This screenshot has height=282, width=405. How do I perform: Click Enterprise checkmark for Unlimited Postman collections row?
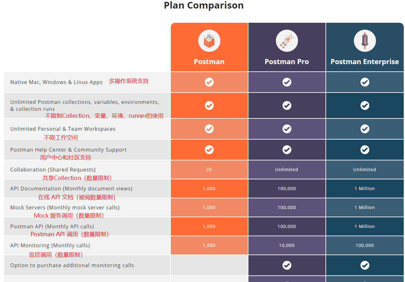pyautogui.click(x=365, y=105)
